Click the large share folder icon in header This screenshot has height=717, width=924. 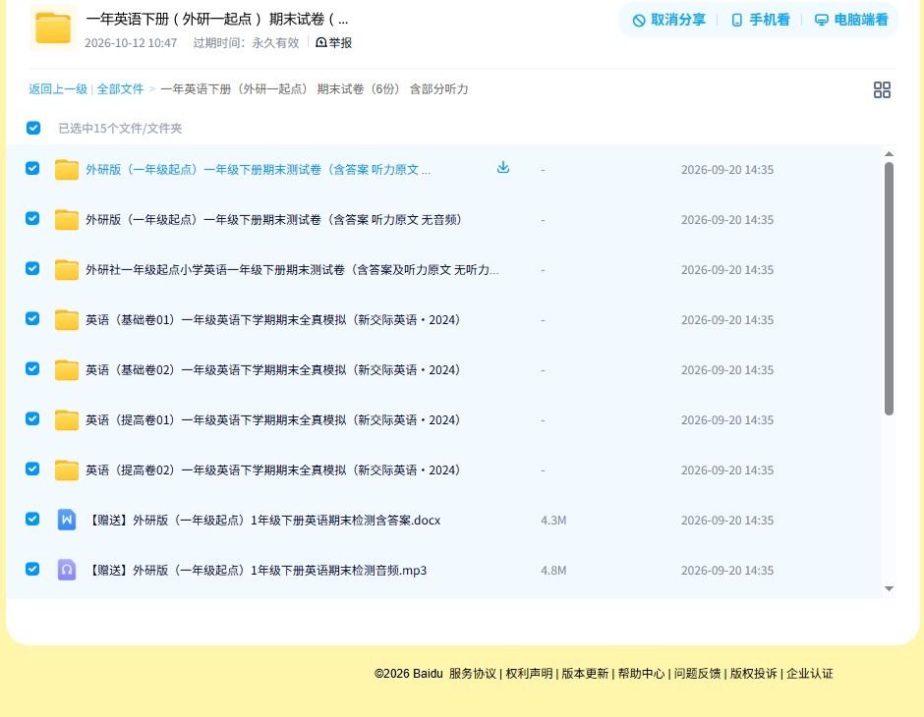pyautogui.click(x=53, y=28)
